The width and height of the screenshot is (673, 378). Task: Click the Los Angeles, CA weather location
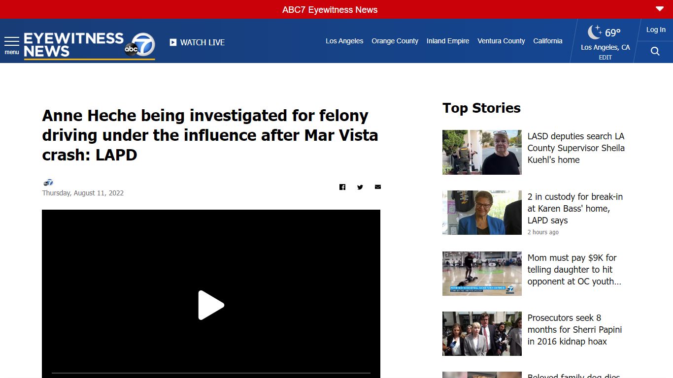605,47
